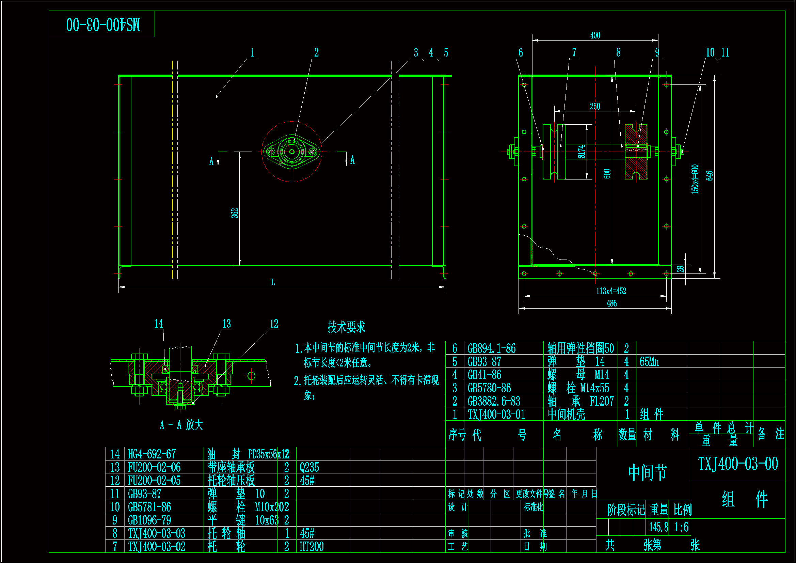This screenshot has width=796, height=563.
Task: Click the mirrored MS400-03-00 drawing number box
Action: [x=102, y=24]
